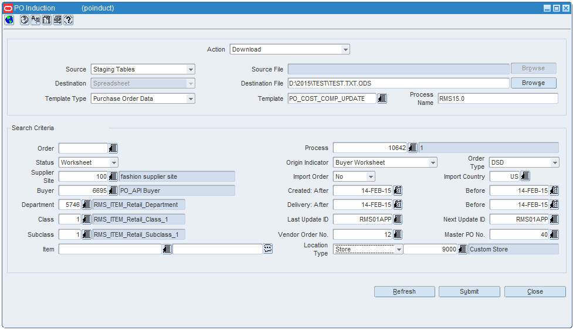Open calendar for Delivery Before date

click(554, 205)
